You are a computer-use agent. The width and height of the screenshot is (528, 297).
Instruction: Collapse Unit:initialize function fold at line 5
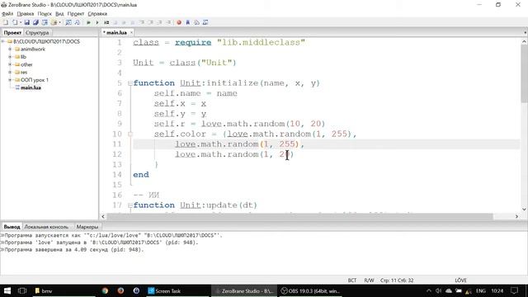pos(130,83)
